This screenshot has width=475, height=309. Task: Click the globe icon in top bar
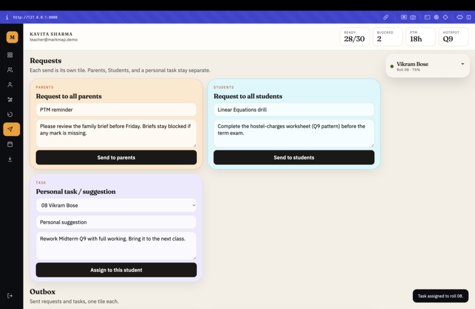(436, 17)
